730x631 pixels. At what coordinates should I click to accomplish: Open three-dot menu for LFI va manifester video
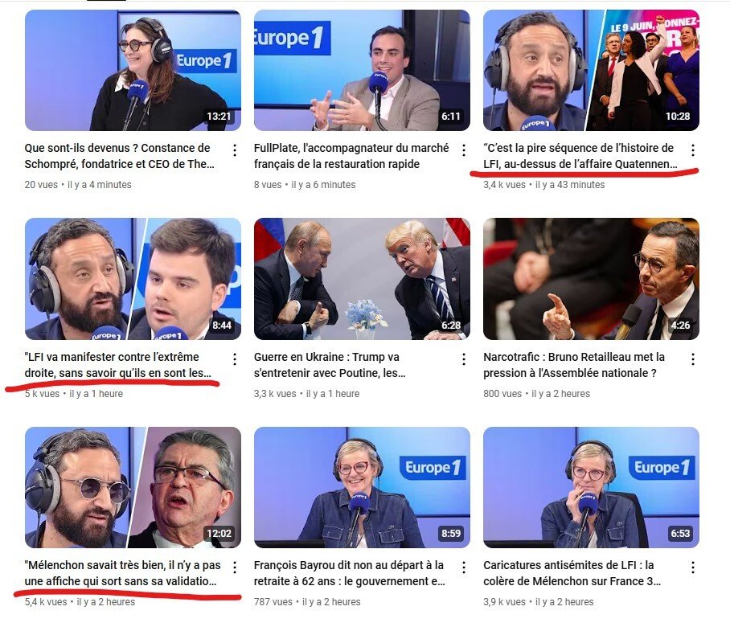[x=235, y=359]
